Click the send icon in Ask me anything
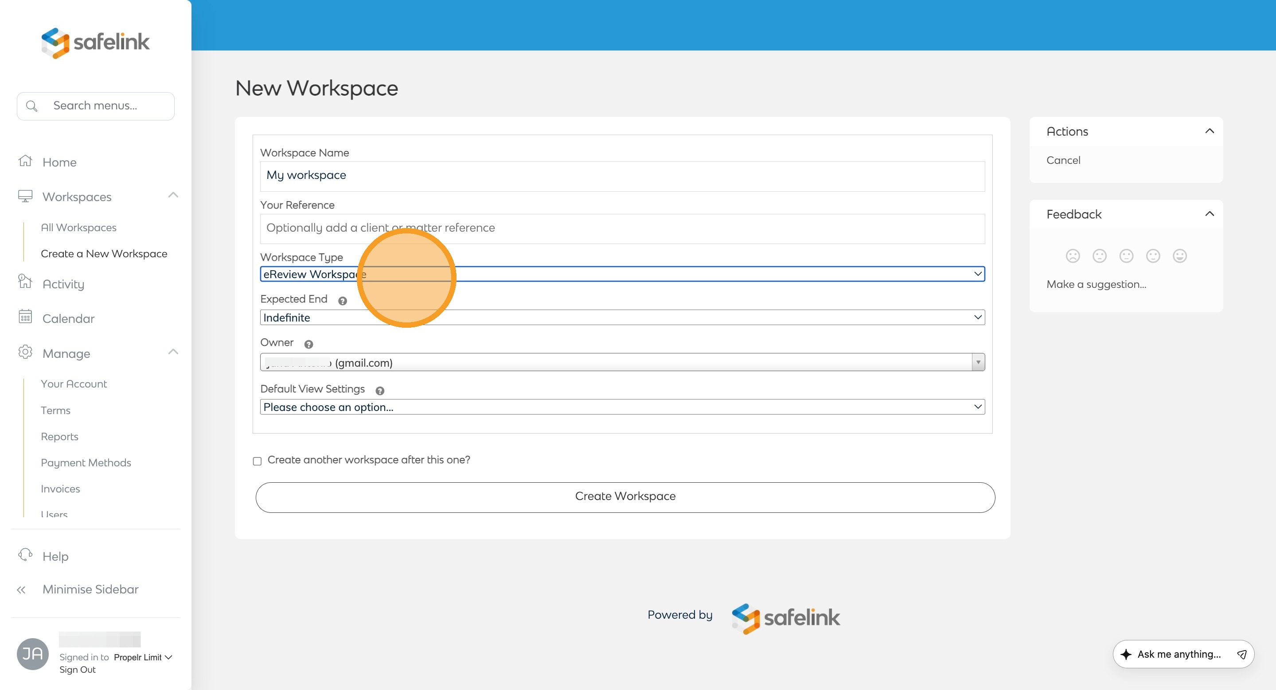This screenshot has width=1276, height=690. (x=1241, y=655)
